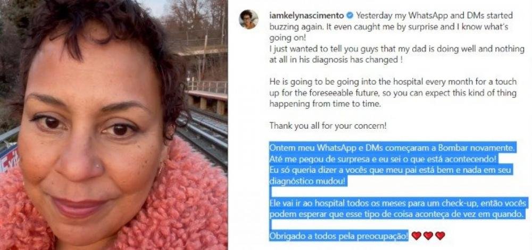Click the highlighted phrase 'diagnóstico mudou!'
532x250 pixels.
point(307,181)
